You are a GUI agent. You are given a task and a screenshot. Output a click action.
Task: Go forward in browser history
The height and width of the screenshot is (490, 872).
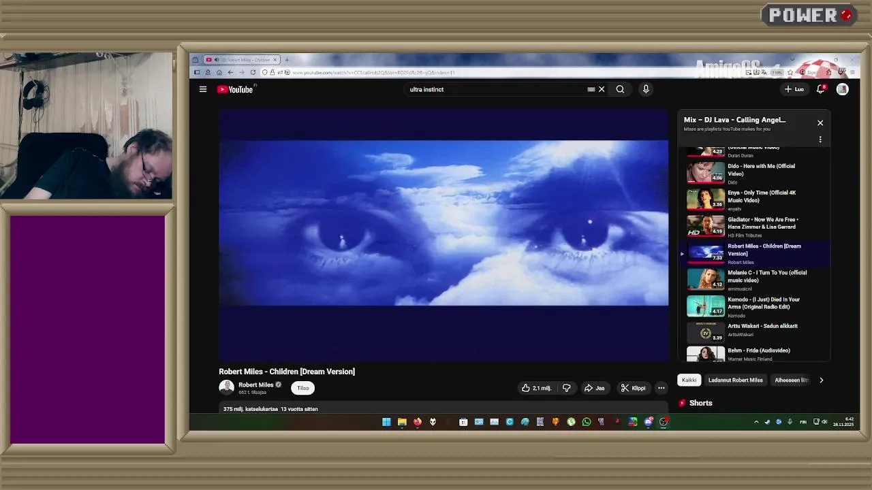pos(242,72)
